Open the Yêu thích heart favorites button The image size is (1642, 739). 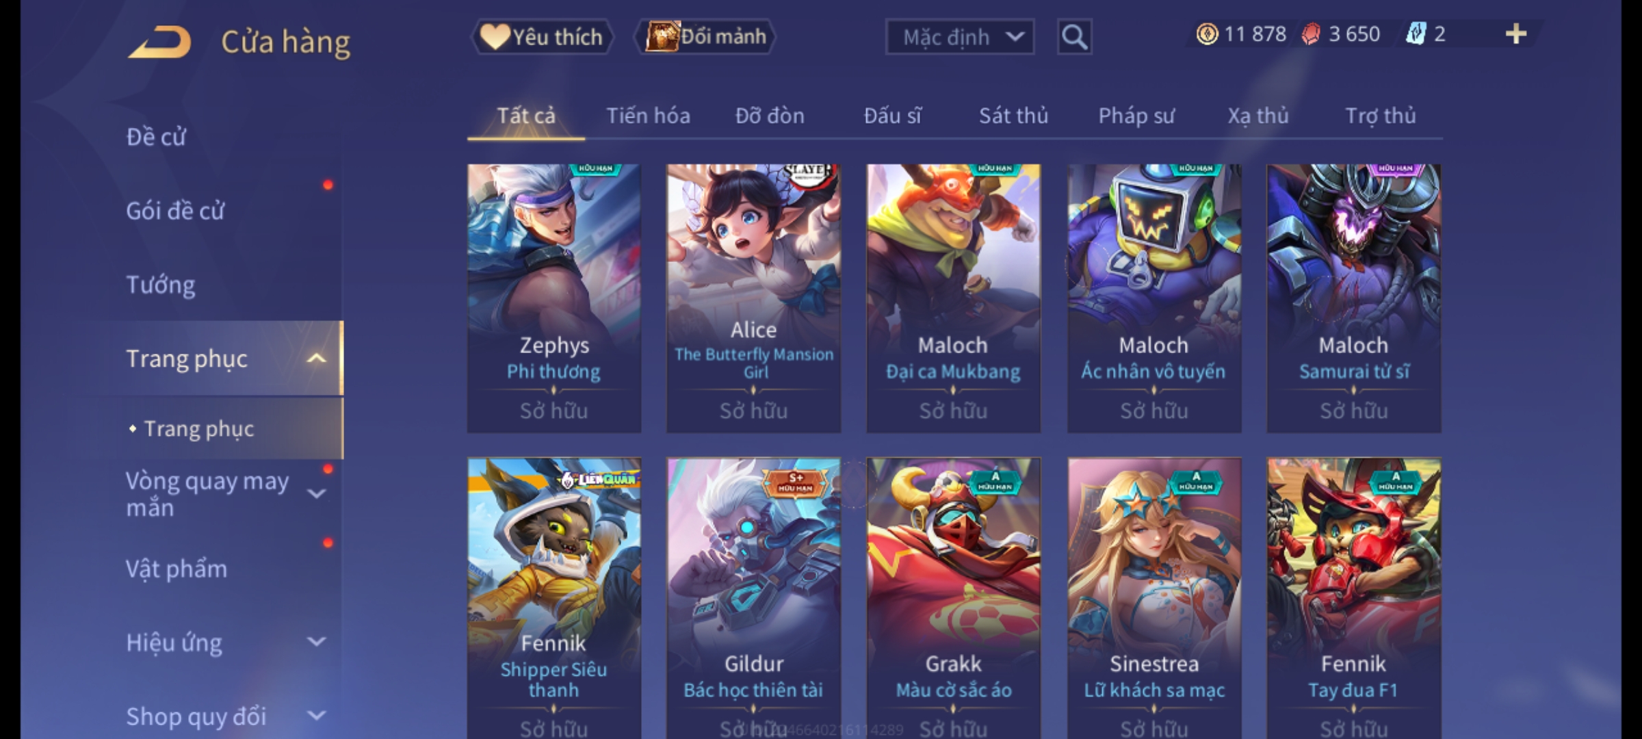(542, 37)
